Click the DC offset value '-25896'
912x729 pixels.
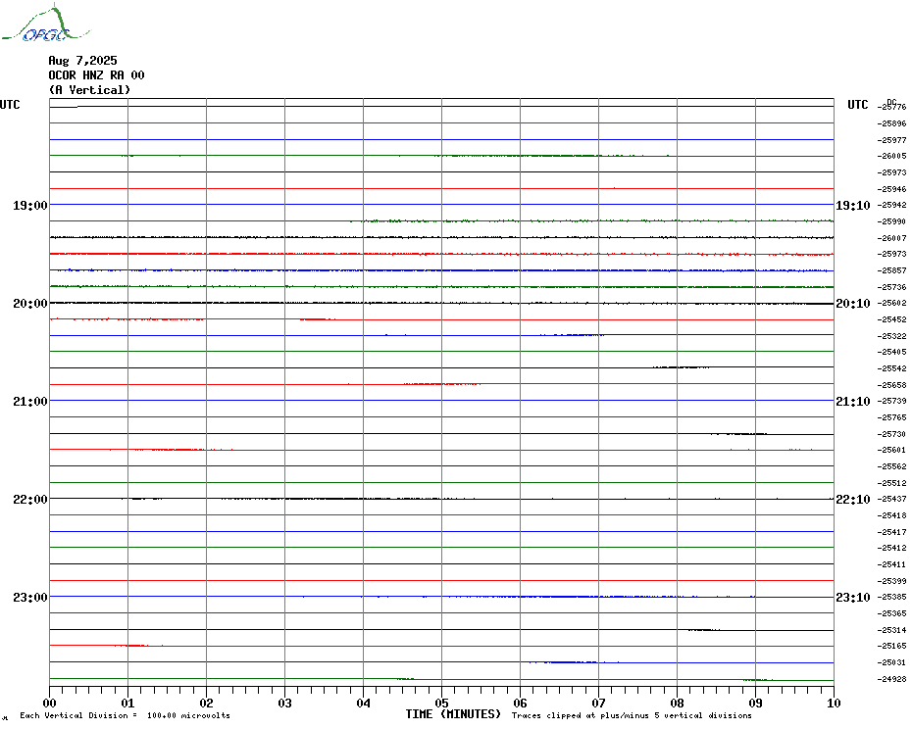(891, 123)
